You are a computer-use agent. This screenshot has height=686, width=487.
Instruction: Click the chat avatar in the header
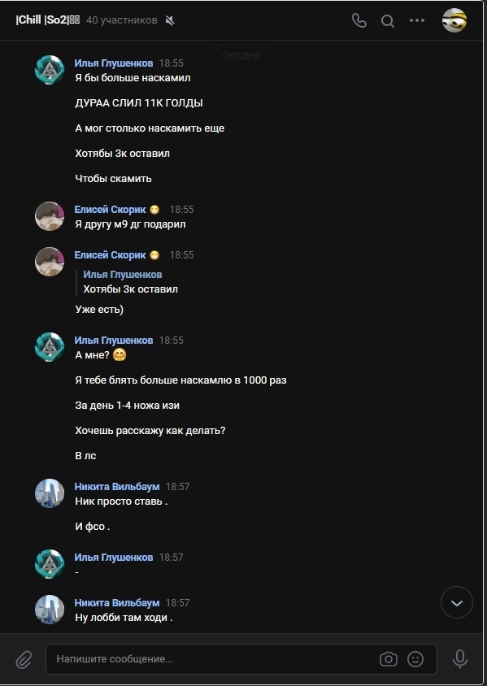coord(454,20)
